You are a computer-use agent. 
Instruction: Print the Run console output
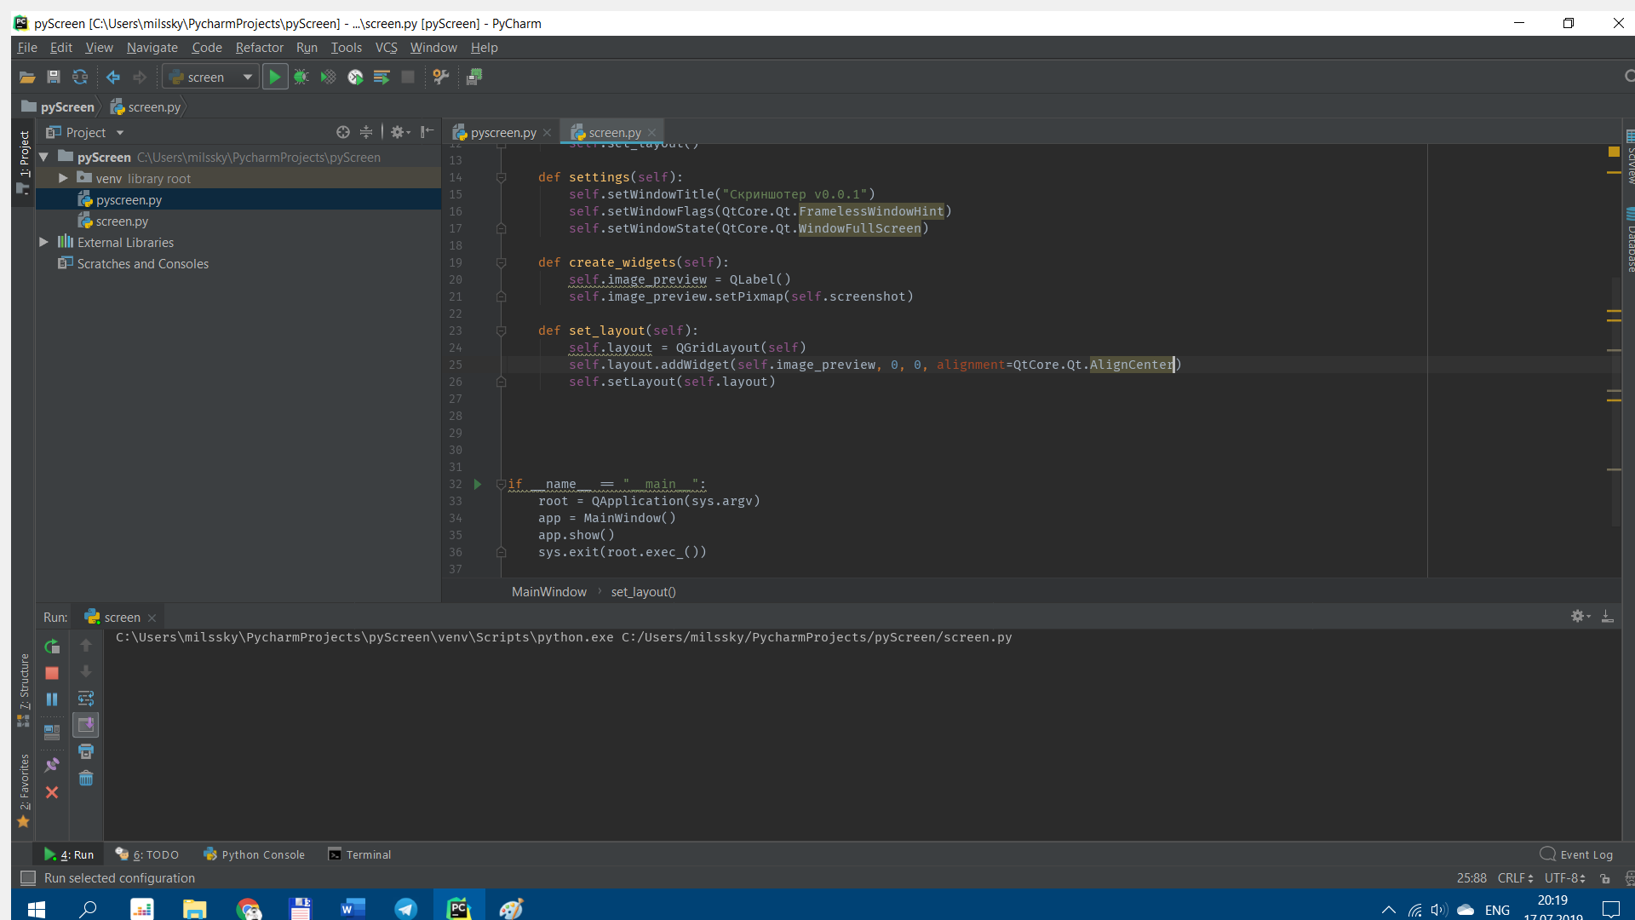coord(86,751)
